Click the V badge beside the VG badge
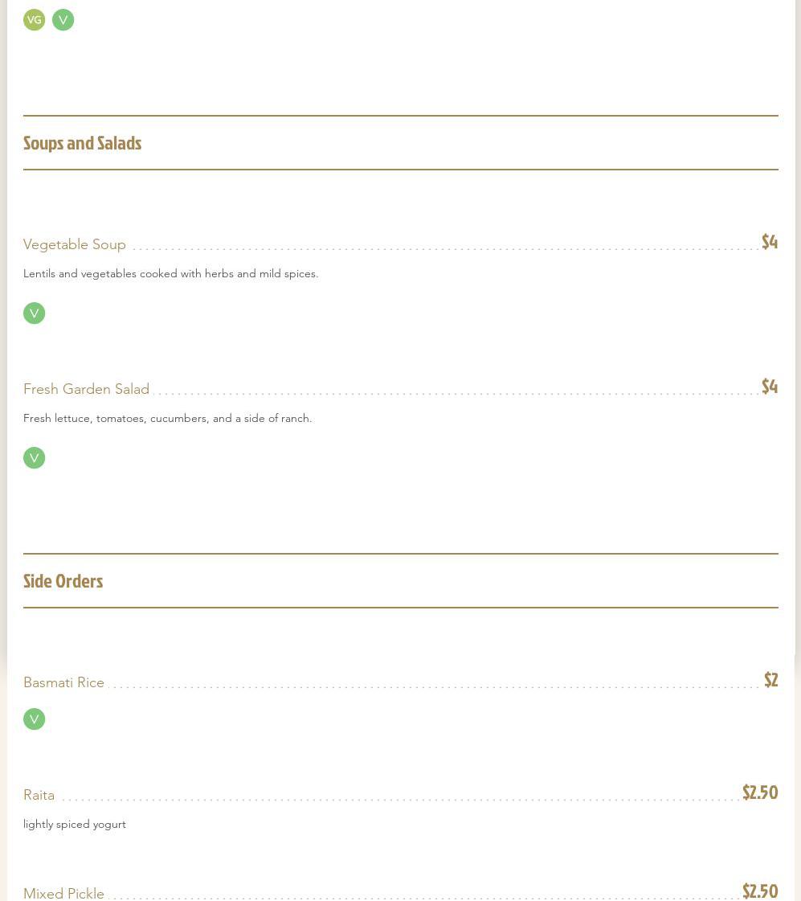801x901 pixels. [63, 20]
